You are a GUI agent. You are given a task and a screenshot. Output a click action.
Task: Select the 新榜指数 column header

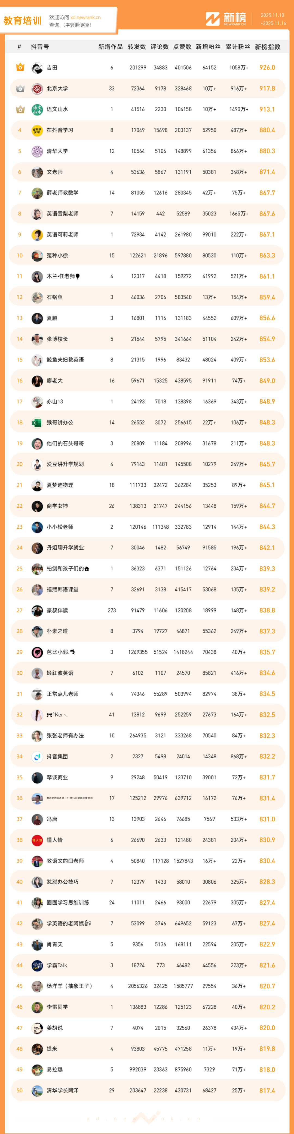pos(267,47)
